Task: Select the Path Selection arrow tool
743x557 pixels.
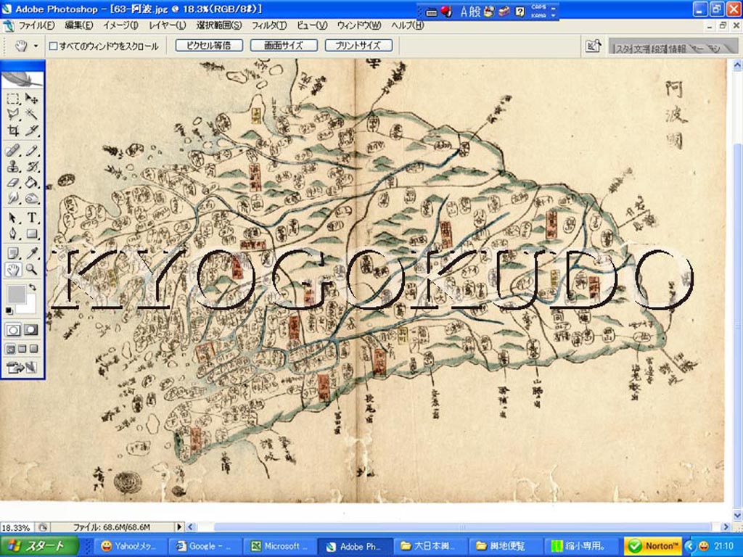Action: pyautogui.click(x=13, y=218)
